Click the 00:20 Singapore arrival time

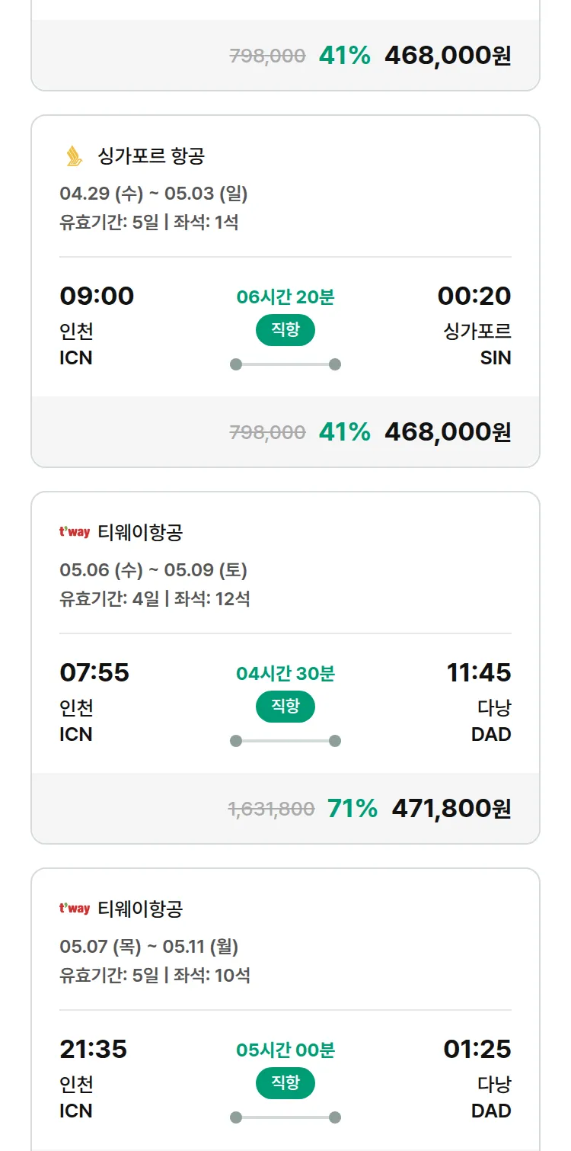(474, 296)
